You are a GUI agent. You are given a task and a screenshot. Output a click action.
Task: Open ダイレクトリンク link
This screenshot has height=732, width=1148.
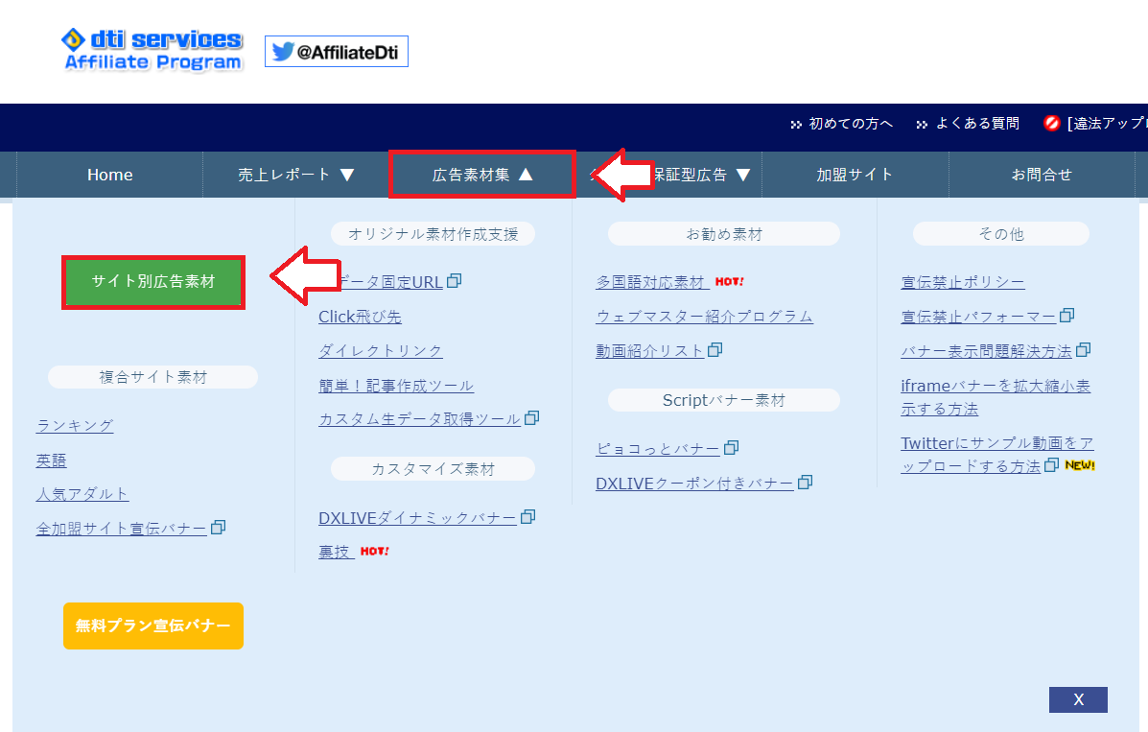pyautogui.click(x=381, y=351)
